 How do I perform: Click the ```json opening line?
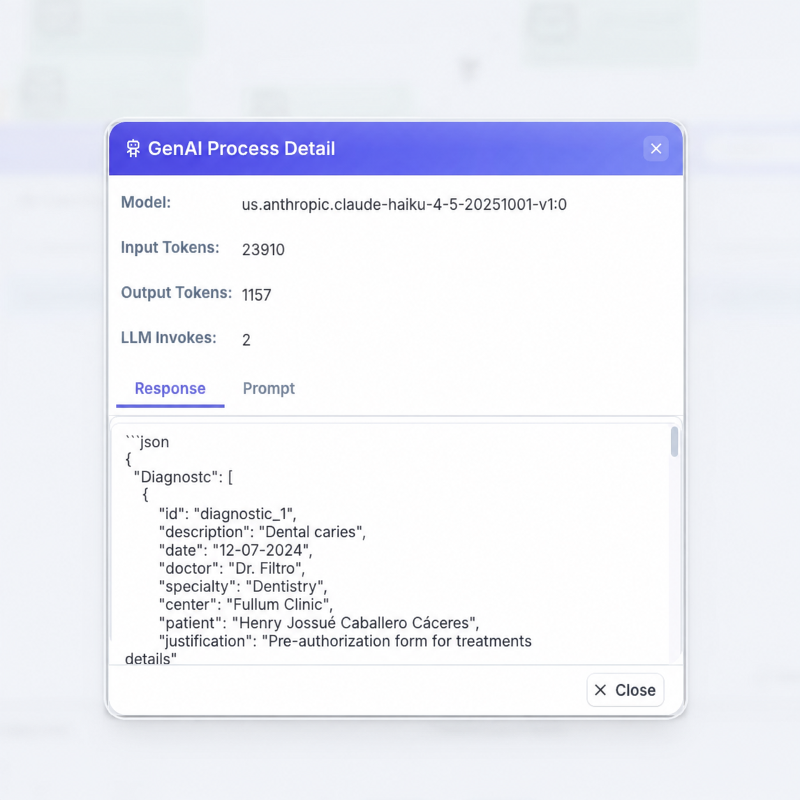[147, 441]
